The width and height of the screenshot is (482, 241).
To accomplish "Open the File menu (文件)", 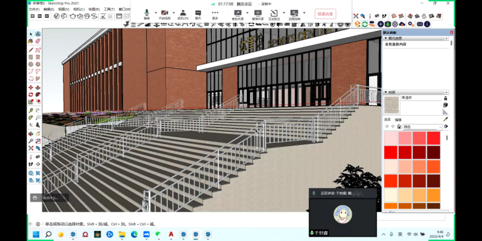I will 34,9.
